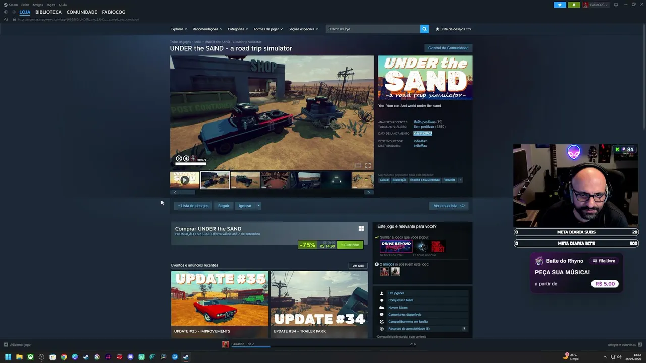This screenshot has width=646, height=363.
Task: Reload the store page
Action: (6, 19)
